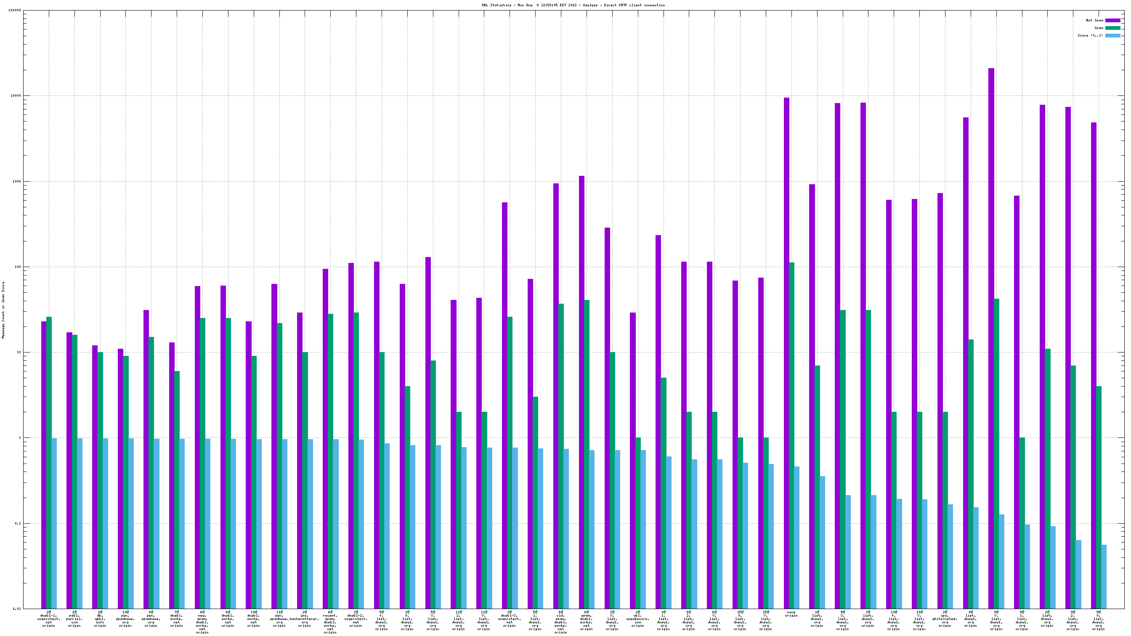The width and height of the screenshot is (1131, 636).
Task: Click the 'none origin' x-axis label
Action: 791,614
